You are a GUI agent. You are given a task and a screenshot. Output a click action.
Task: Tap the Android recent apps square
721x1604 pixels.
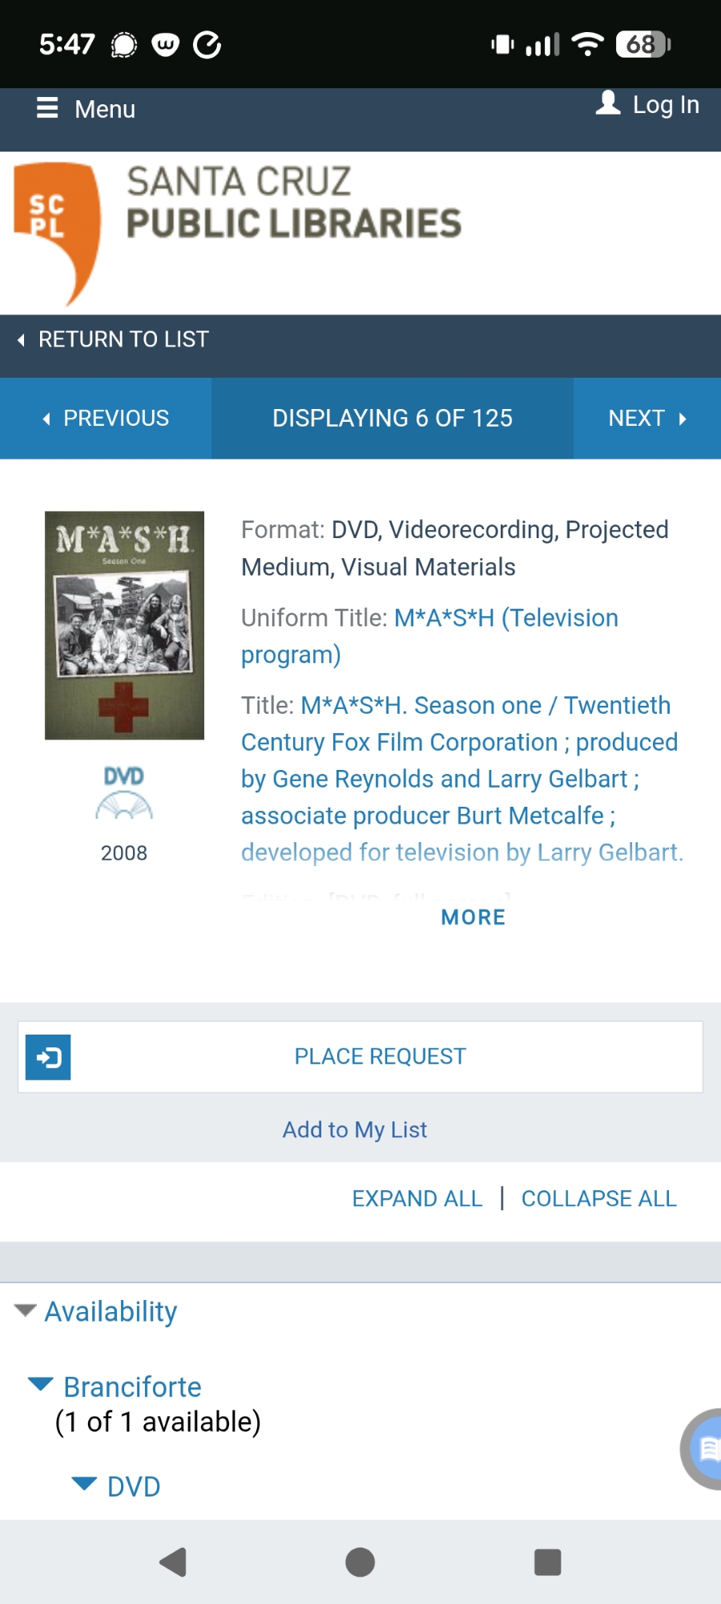click(547, 1561)
